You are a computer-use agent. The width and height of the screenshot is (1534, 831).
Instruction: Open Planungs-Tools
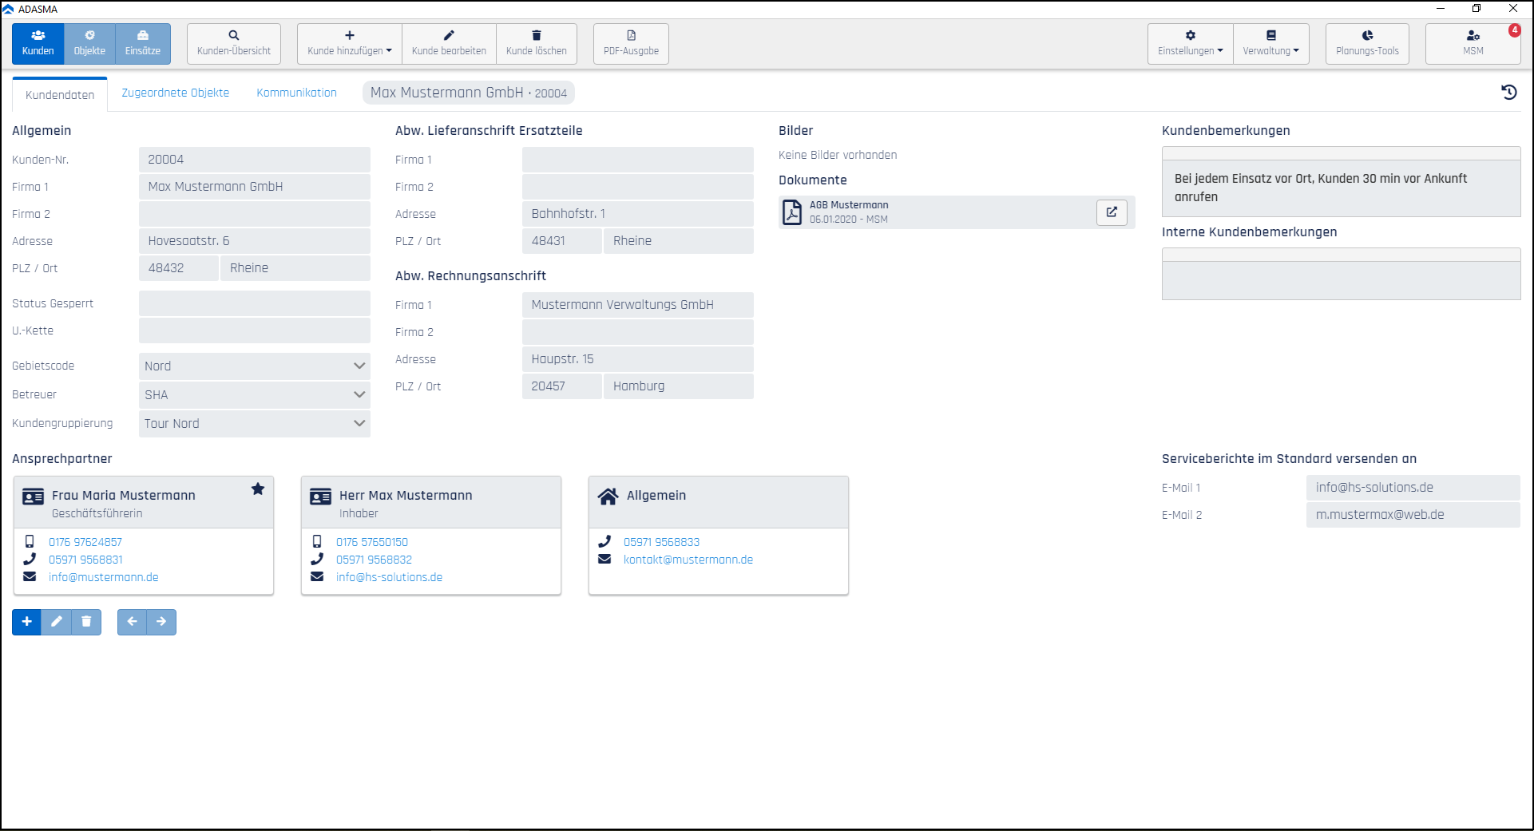(1367, 43)
